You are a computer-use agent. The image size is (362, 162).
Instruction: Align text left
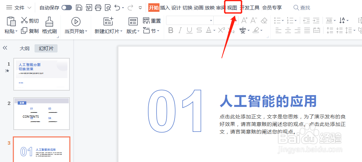[279, 30]
